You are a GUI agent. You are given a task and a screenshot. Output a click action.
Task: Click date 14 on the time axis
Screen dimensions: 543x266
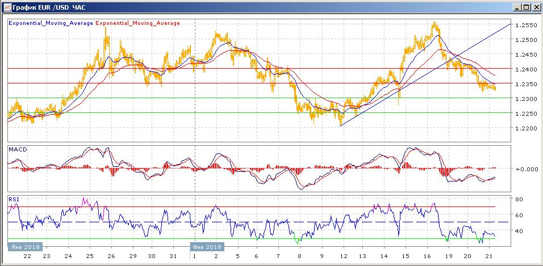click(x=383, y=257)
